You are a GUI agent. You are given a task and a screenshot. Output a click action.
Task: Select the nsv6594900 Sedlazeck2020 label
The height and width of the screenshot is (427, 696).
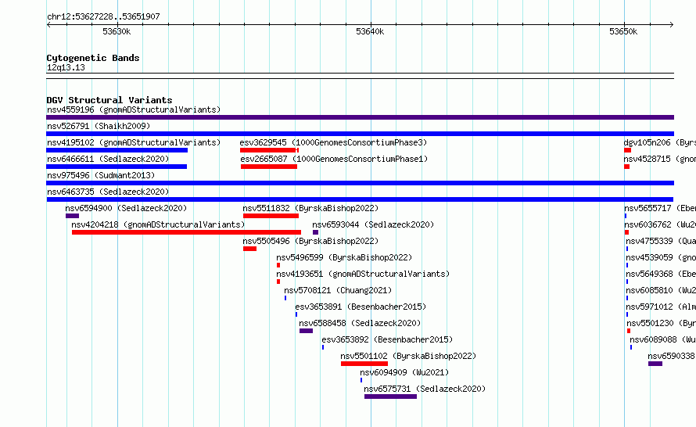(x=126, y=208)
